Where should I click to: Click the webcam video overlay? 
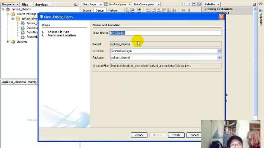pos(231,134)
